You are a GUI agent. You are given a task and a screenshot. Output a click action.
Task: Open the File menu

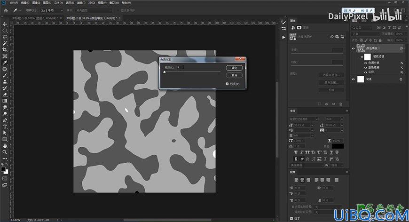tap(14, 3)
